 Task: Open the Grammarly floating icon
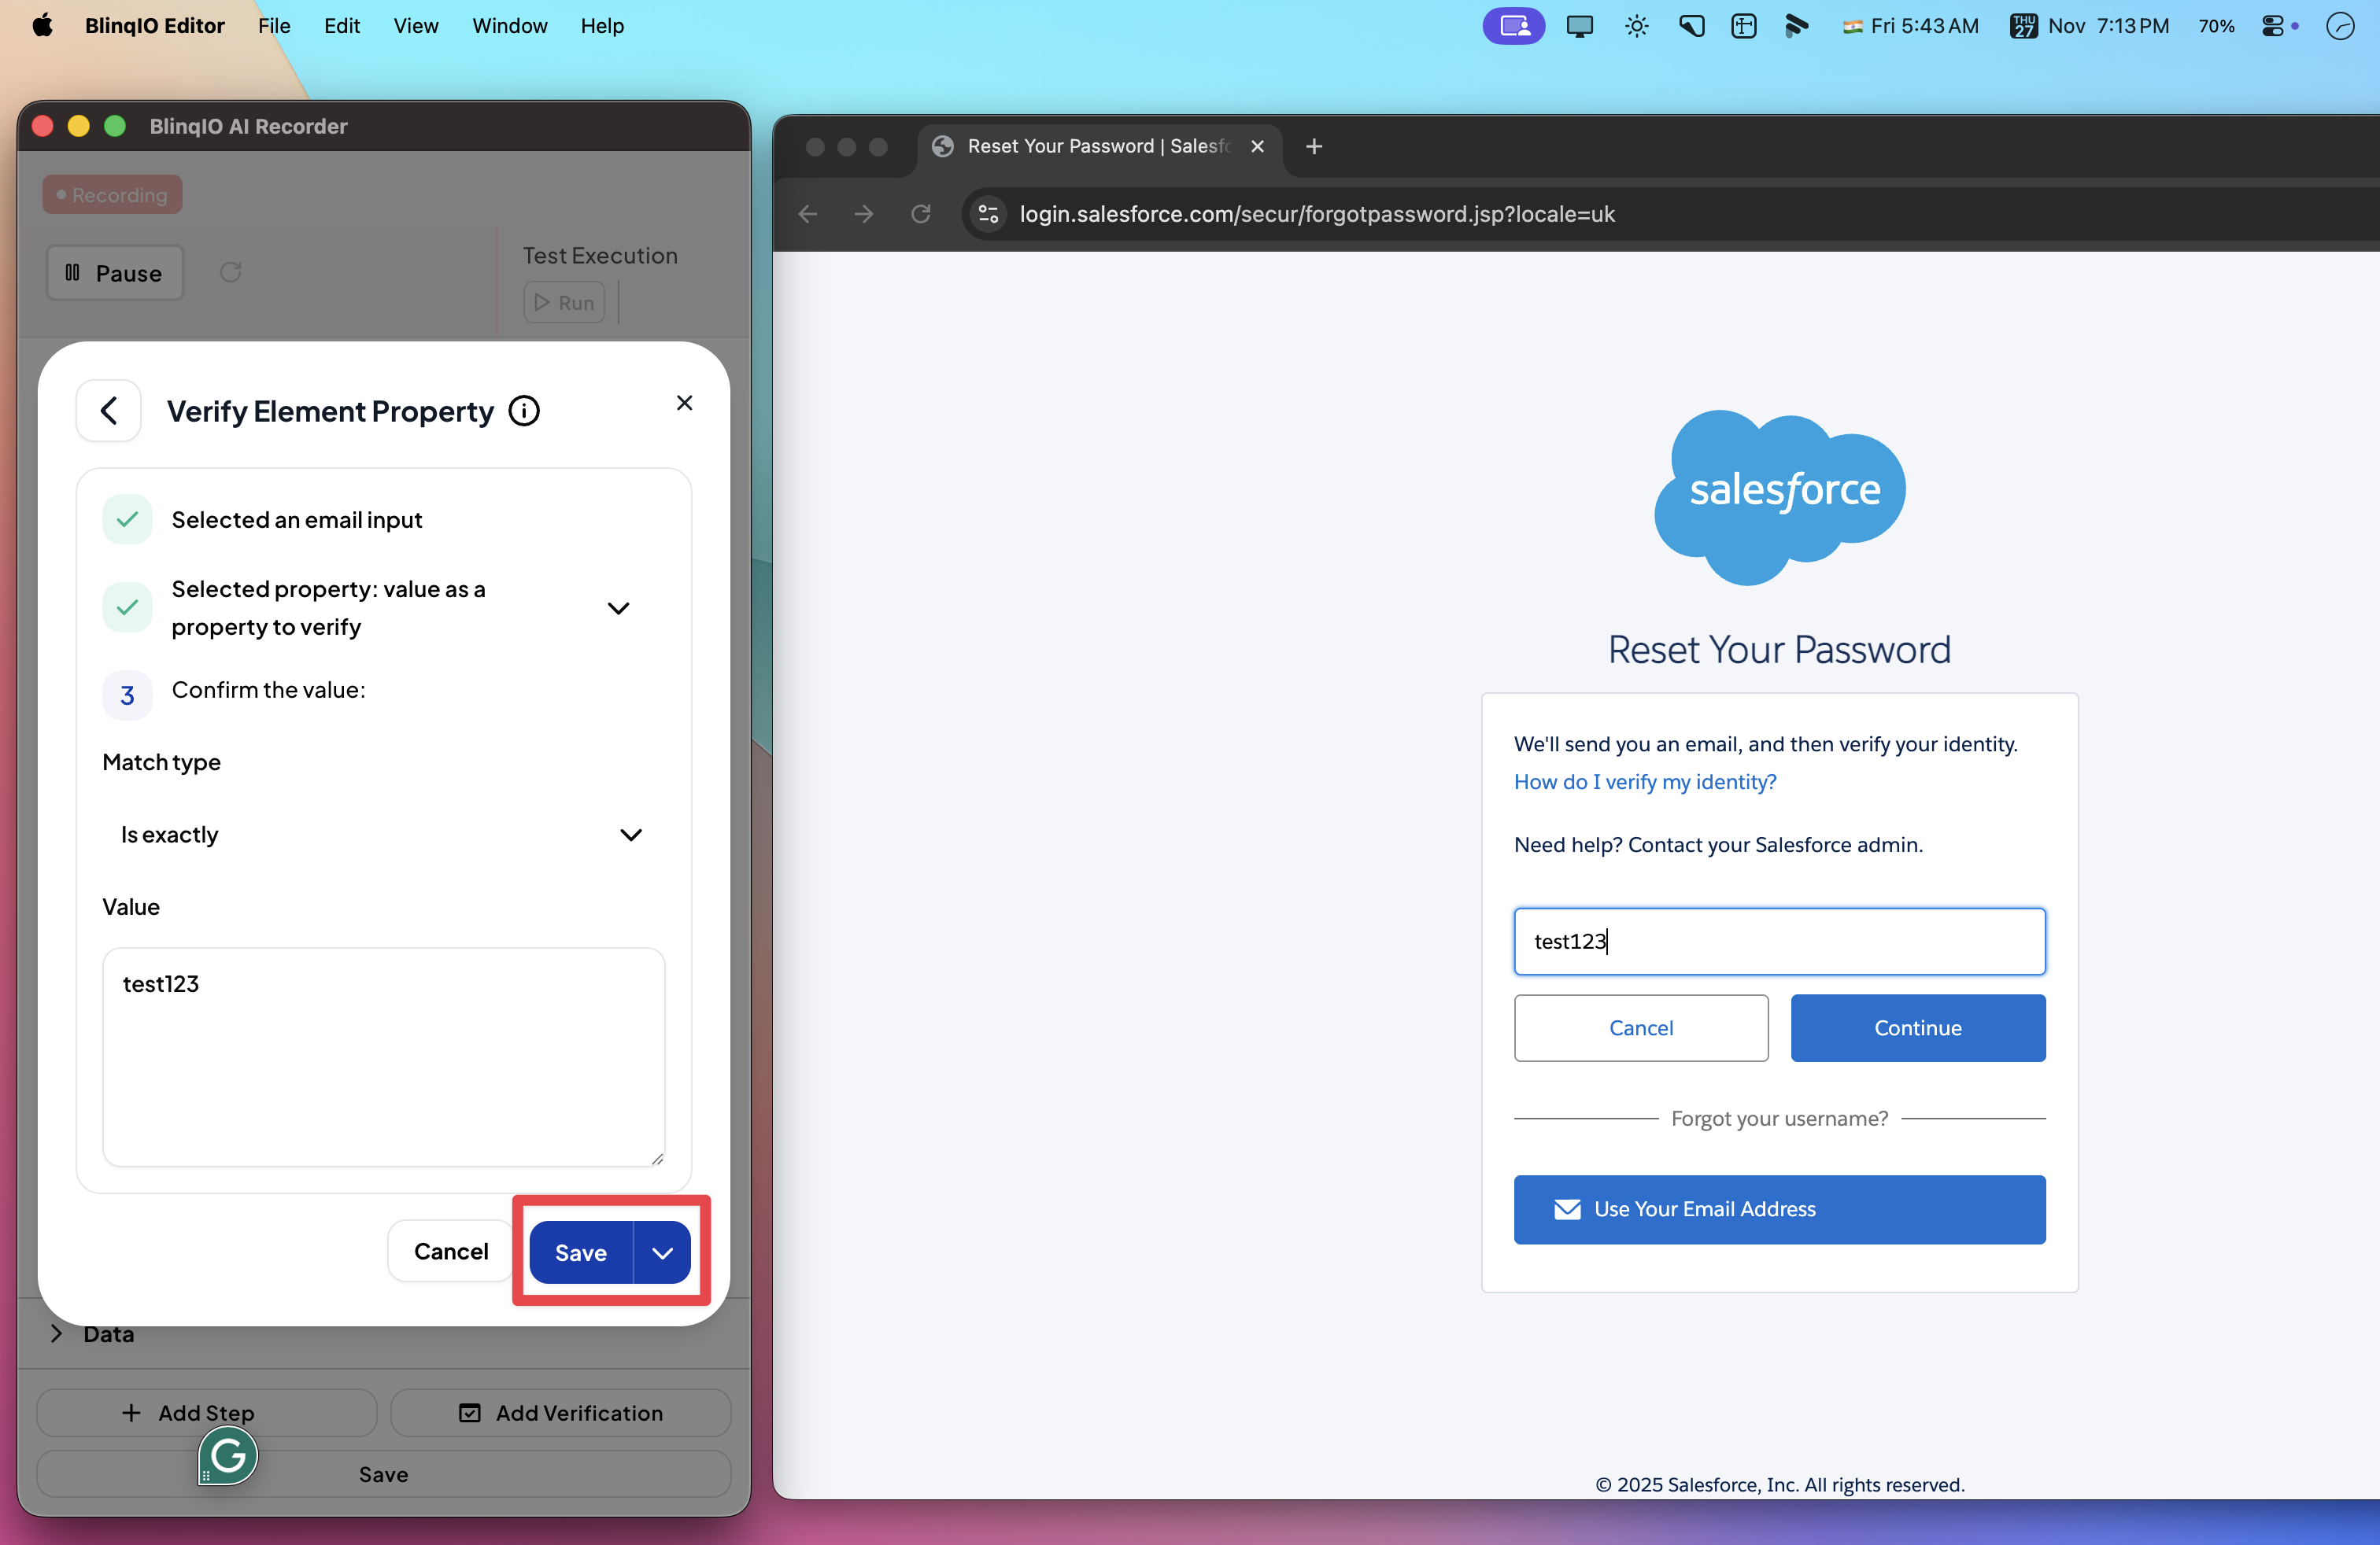coord(228,1455)
